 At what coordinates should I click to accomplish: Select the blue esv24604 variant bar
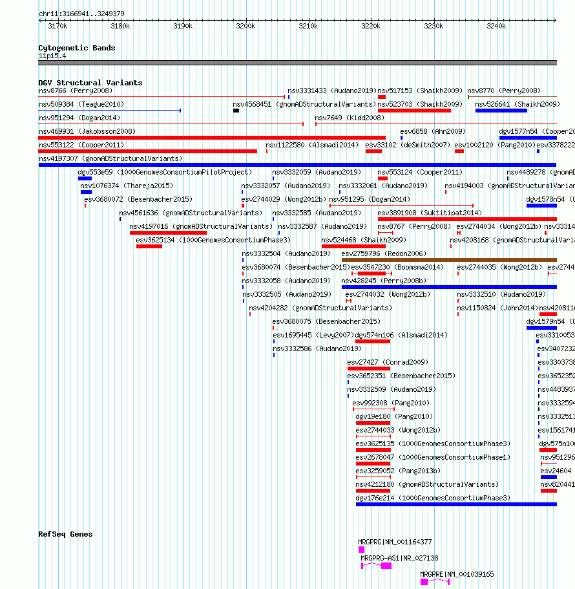tap(549, 477)
